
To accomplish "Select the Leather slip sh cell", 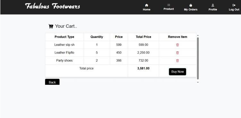I will pos(65,45).
